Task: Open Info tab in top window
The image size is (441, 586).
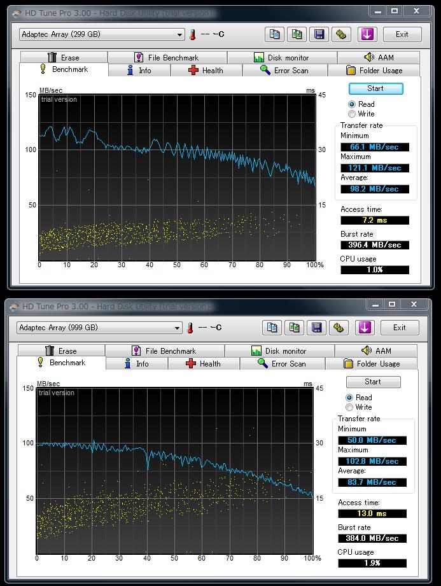Action: 139,70
